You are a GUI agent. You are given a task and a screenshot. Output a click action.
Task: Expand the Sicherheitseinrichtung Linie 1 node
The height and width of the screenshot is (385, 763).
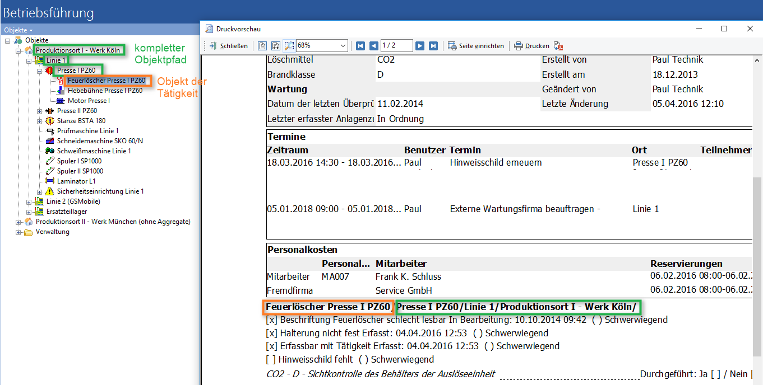(x=40, y=191)
